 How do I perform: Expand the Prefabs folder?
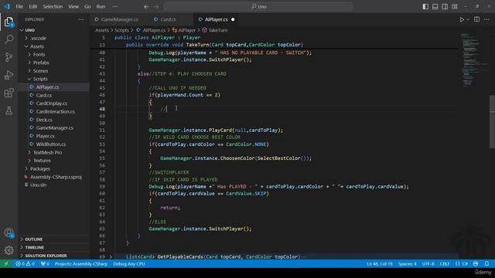(29, 63)
